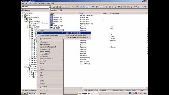The width and height of the screenshot is (169, 95).
Task: Expand the AREA_A tree node
Action: click(27, 25)
